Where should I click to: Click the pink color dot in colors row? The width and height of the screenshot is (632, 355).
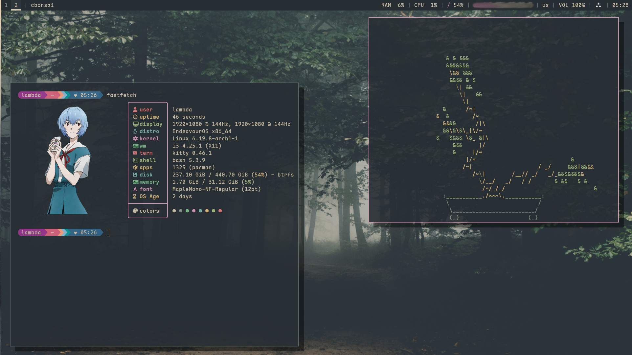click(x=194, y=211)
